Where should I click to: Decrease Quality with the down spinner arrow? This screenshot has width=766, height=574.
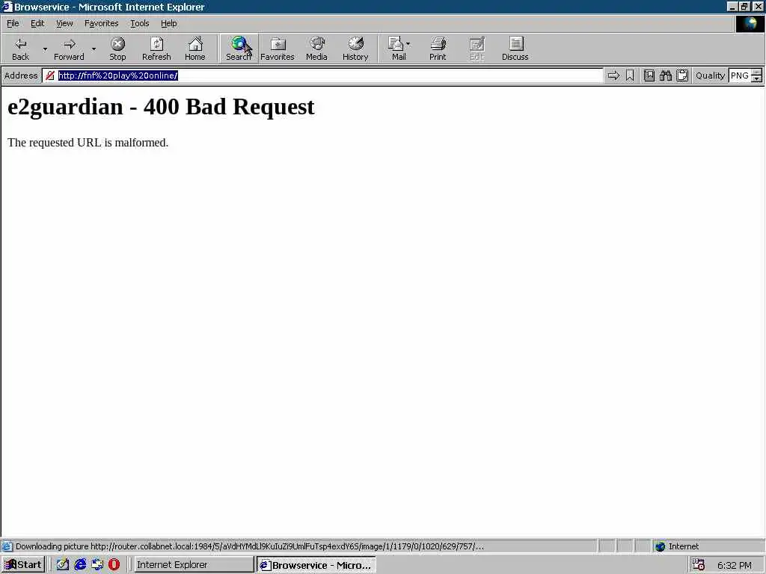[x=756, y=78]
